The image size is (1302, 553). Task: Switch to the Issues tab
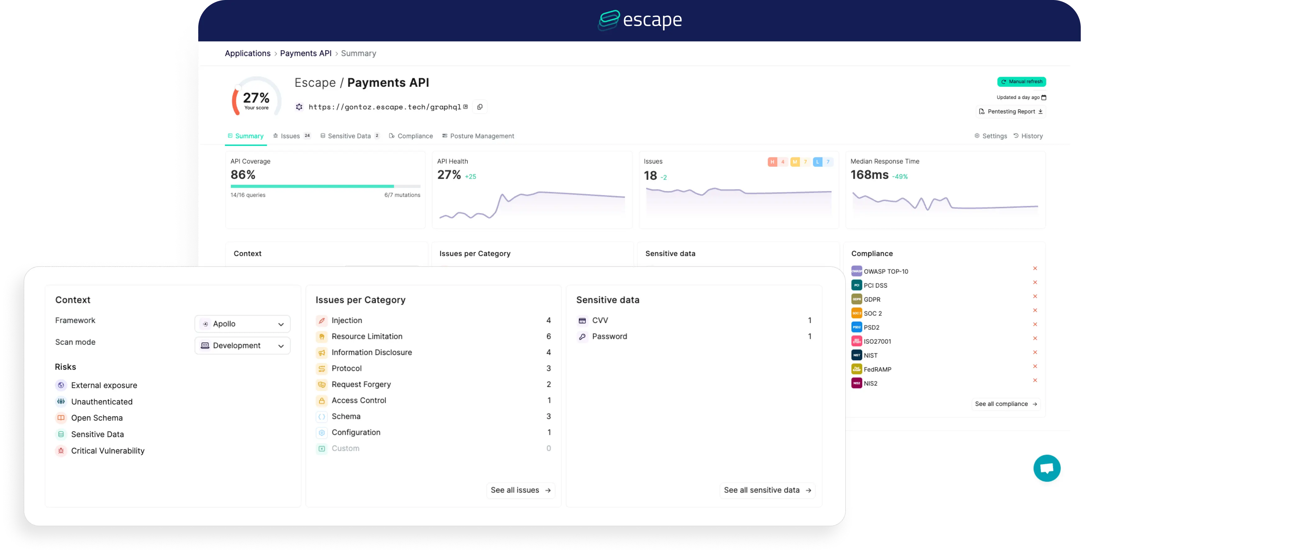coord(290,136)
